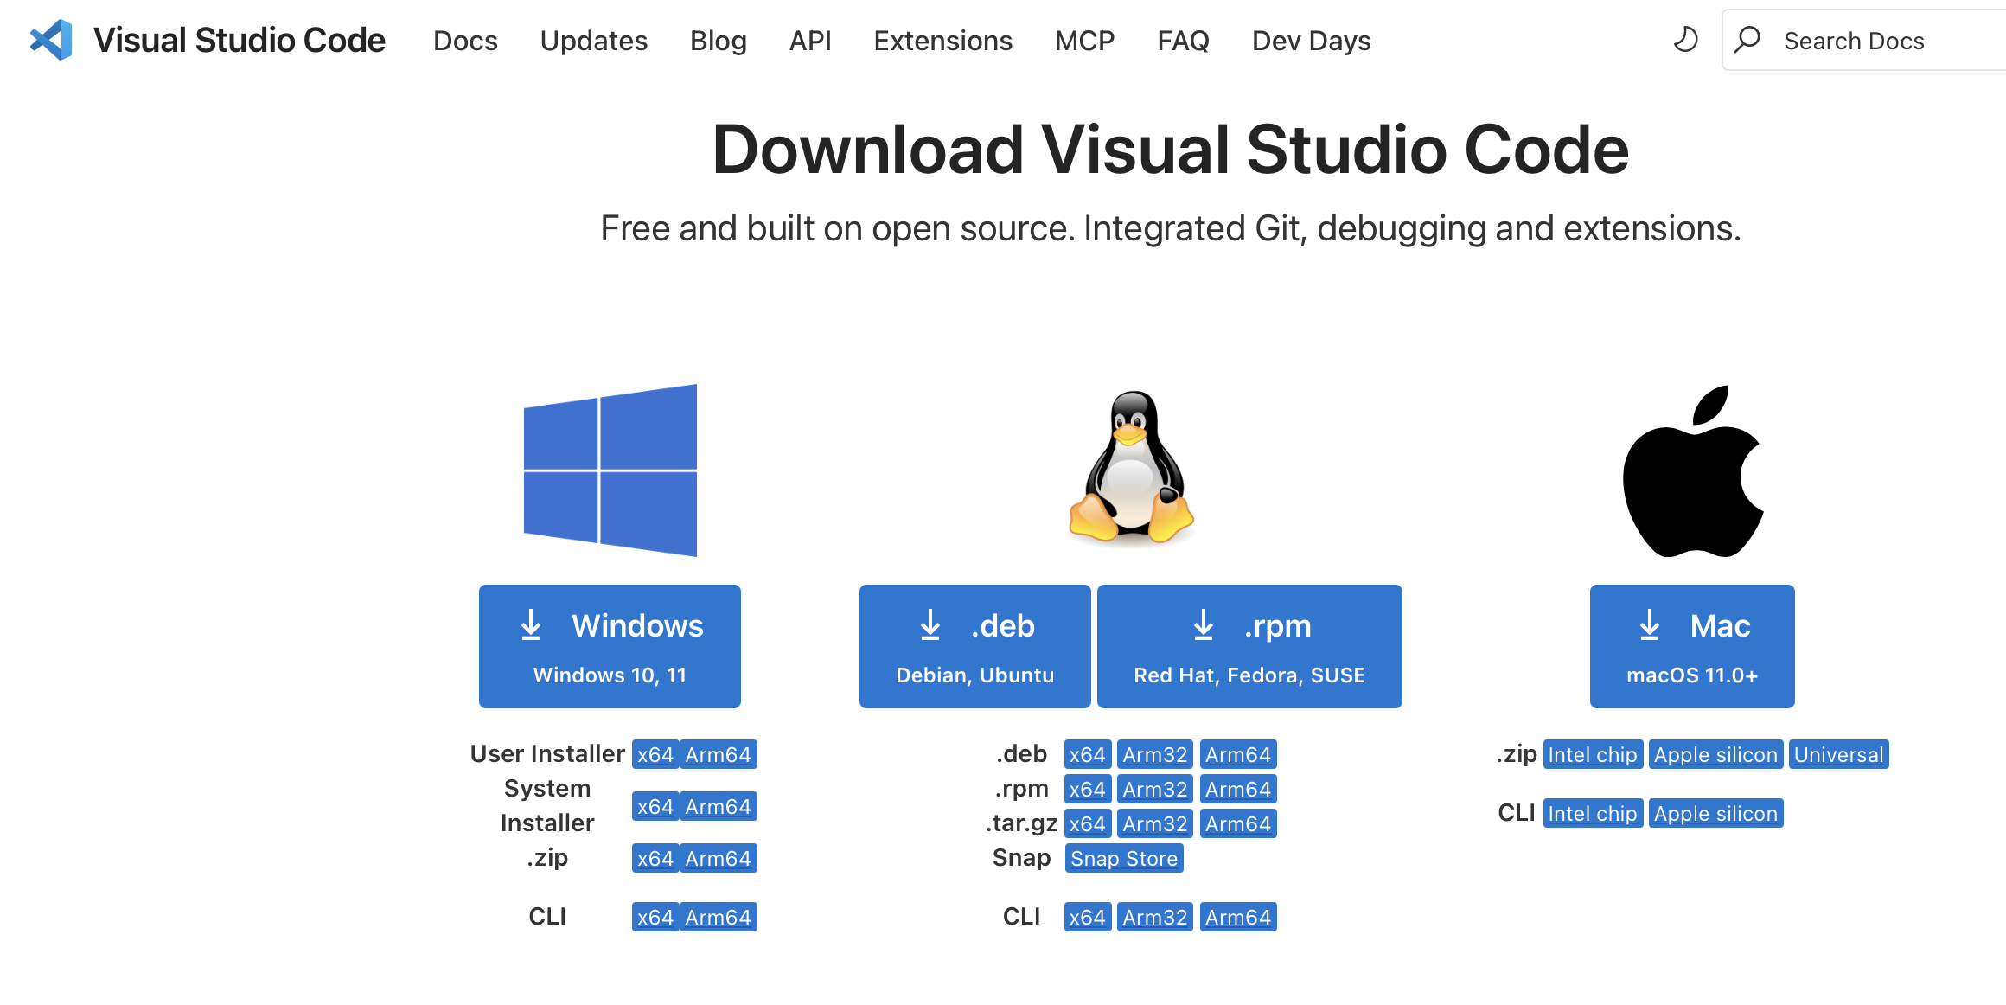2006x1005 pixels.
Task: Select Linux .tar.gz Arm32 download
Action: [x=1154, y=823]
